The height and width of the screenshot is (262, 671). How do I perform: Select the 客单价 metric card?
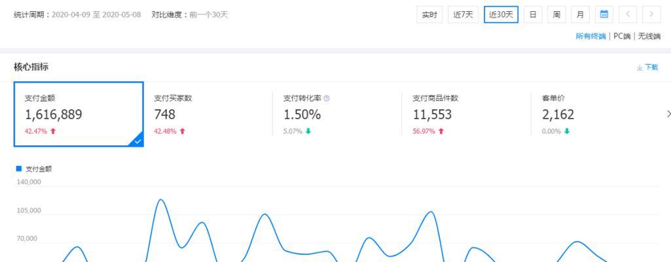pos(596,115)
